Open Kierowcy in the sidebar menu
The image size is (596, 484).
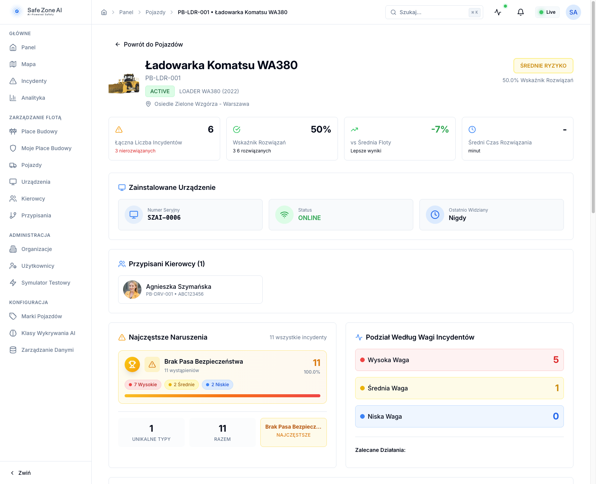(33, 199)
